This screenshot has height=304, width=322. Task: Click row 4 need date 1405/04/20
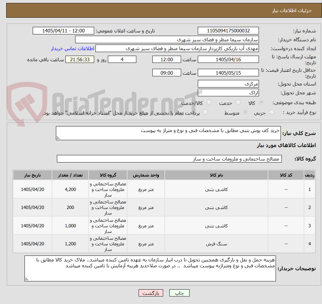tap(32, 244)
